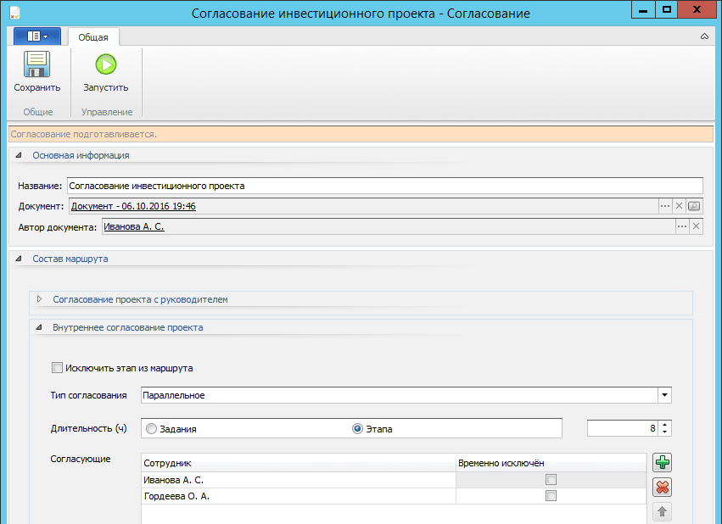
Task: Click the Сохранить save icon
Action: [36, 66]
